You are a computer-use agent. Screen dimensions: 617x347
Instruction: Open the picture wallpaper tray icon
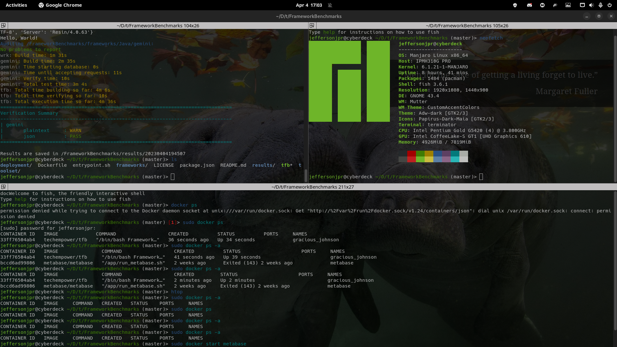(568, 5)
